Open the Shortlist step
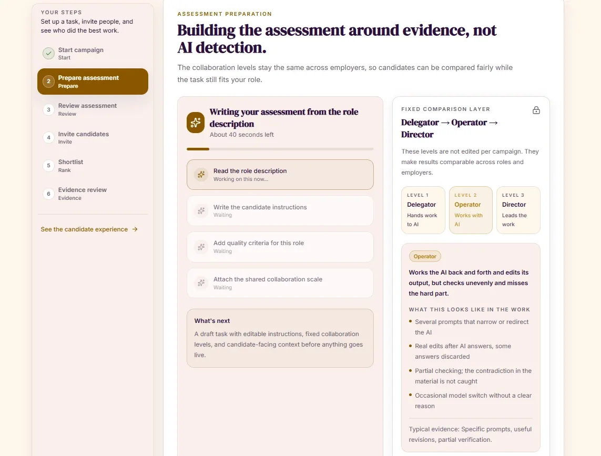Screen dimensions: 601x456 pyautogui.click(x=93, y=166)
